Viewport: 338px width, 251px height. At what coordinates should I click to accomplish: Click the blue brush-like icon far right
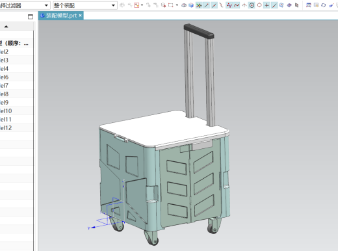coord(331,5)
